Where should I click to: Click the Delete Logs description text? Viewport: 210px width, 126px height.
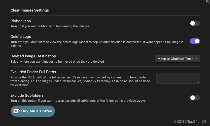tap(97, 42)
